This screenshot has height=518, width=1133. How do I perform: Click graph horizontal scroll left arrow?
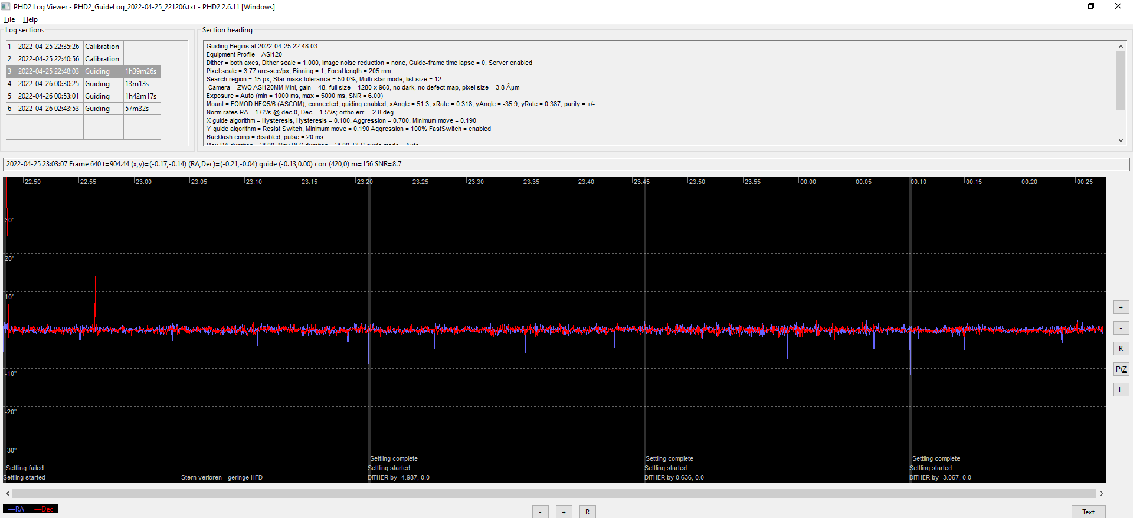pyautogui.click(x=8, y=493)
